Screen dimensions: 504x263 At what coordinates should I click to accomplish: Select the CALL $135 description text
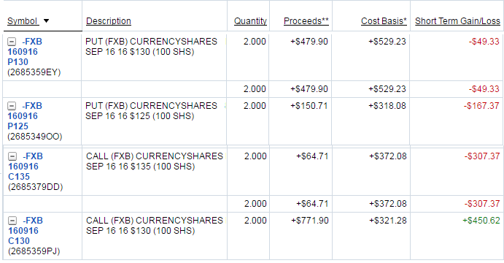point(155,161)
